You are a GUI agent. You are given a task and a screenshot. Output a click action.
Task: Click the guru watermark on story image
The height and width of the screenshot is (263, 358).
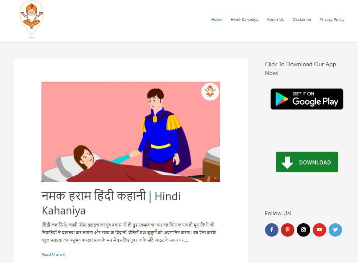click(x=210, y=92)
